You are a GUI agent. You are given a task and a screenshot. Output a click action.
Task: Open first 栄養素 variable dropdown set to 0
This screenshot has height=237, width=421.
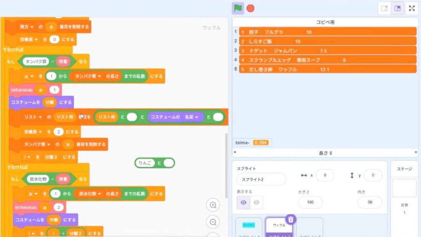(x=29, y=40)
